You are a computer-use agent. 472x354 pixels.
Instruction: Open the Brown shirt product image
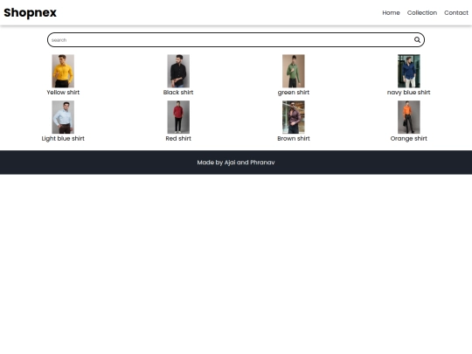click(x=294, y=117)
